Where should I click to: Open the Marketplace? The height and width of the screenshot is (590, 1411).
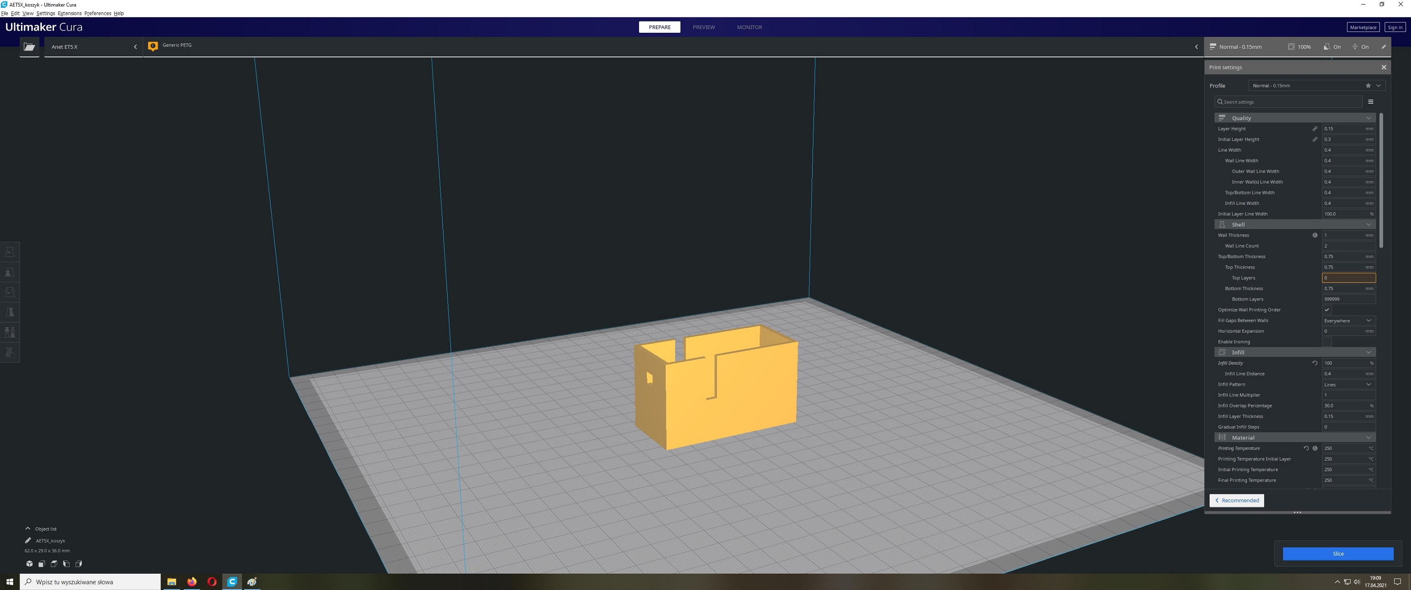[x=1363, y=27]
